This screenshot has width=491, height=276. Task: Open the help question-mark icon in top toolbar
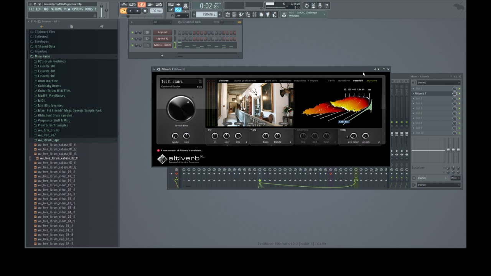[x=327, y=6]
